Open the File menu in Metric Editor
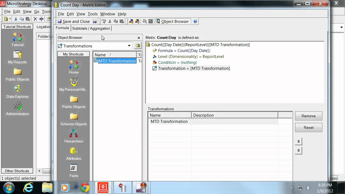Image resolution: width=345 pixels, height=194 pixels. pyautogui.click(x=61, y=14)
